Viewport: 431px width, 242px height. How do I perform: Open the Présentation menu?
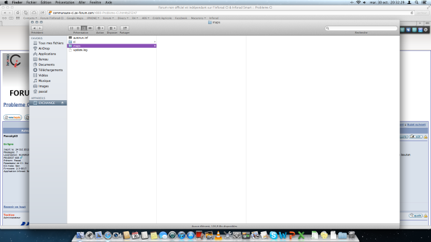click(x=65, y=2)
